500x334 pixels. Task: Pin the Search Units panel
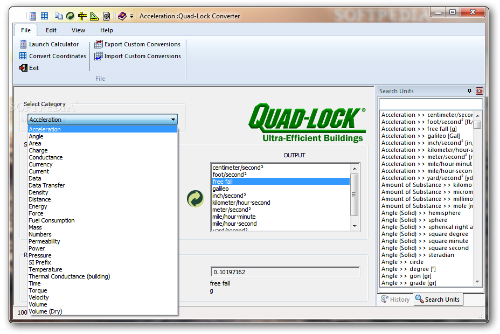(469, 91)
